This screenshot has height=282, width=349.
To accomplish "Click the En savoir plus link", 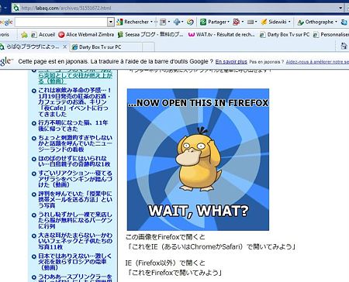I will click(231, 62).
